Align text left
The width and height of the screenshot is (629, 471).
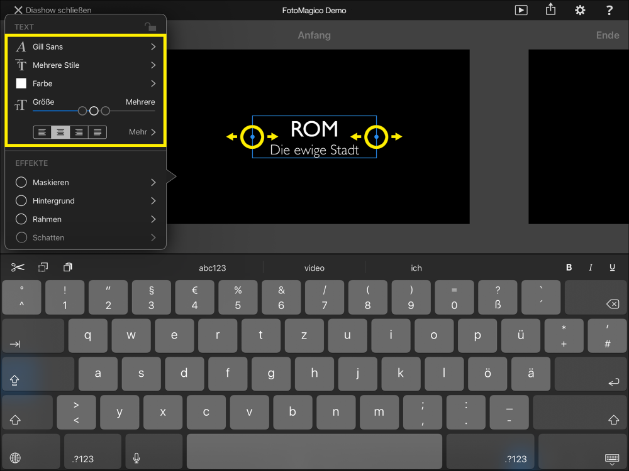pyautogui.click(x=42, y=132)
